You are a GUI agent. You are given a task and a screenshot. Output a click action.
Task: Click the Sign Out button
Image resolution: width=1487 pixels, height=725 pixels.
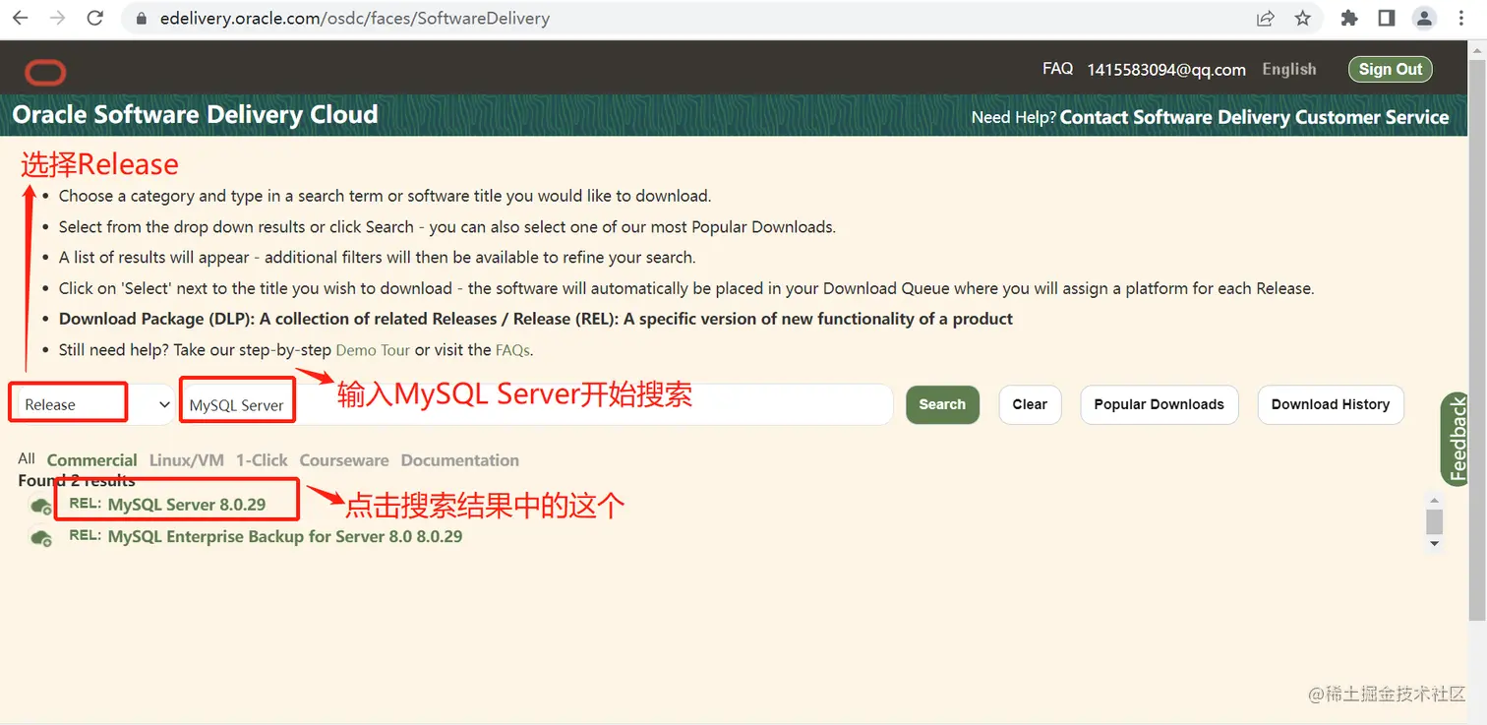1391,69
